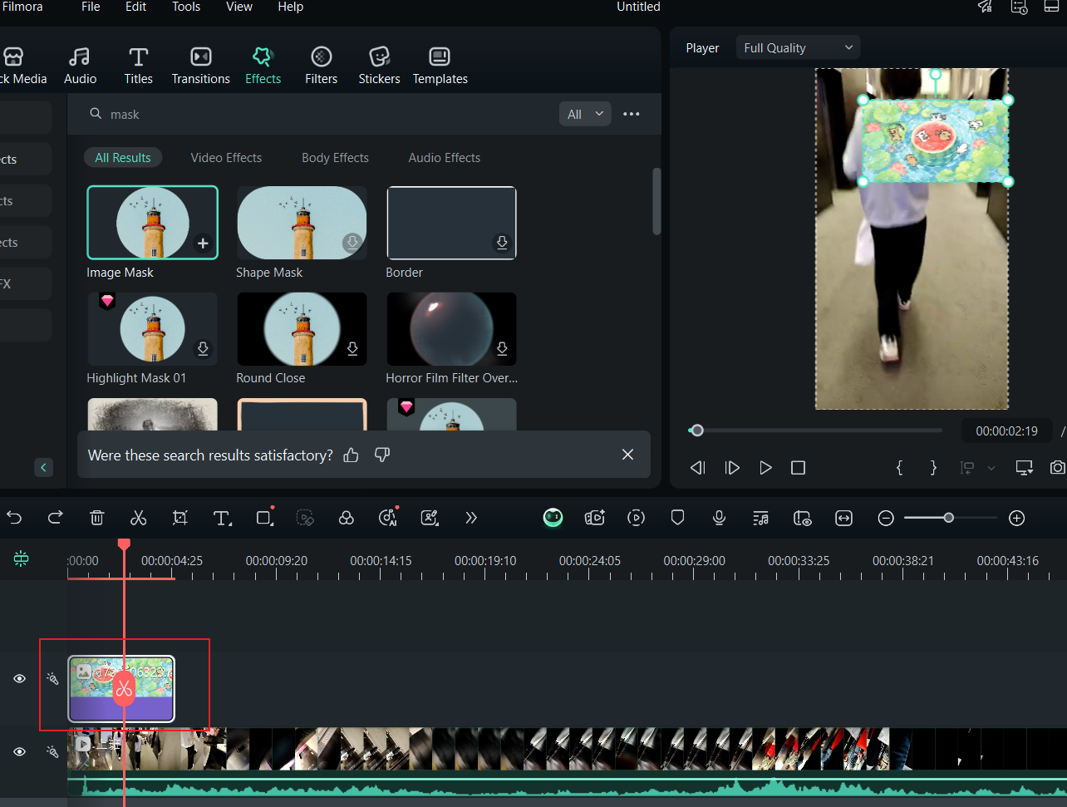Click the undo arrow icon
Viewport: 1067px width, 807px height.
(14, 519)
